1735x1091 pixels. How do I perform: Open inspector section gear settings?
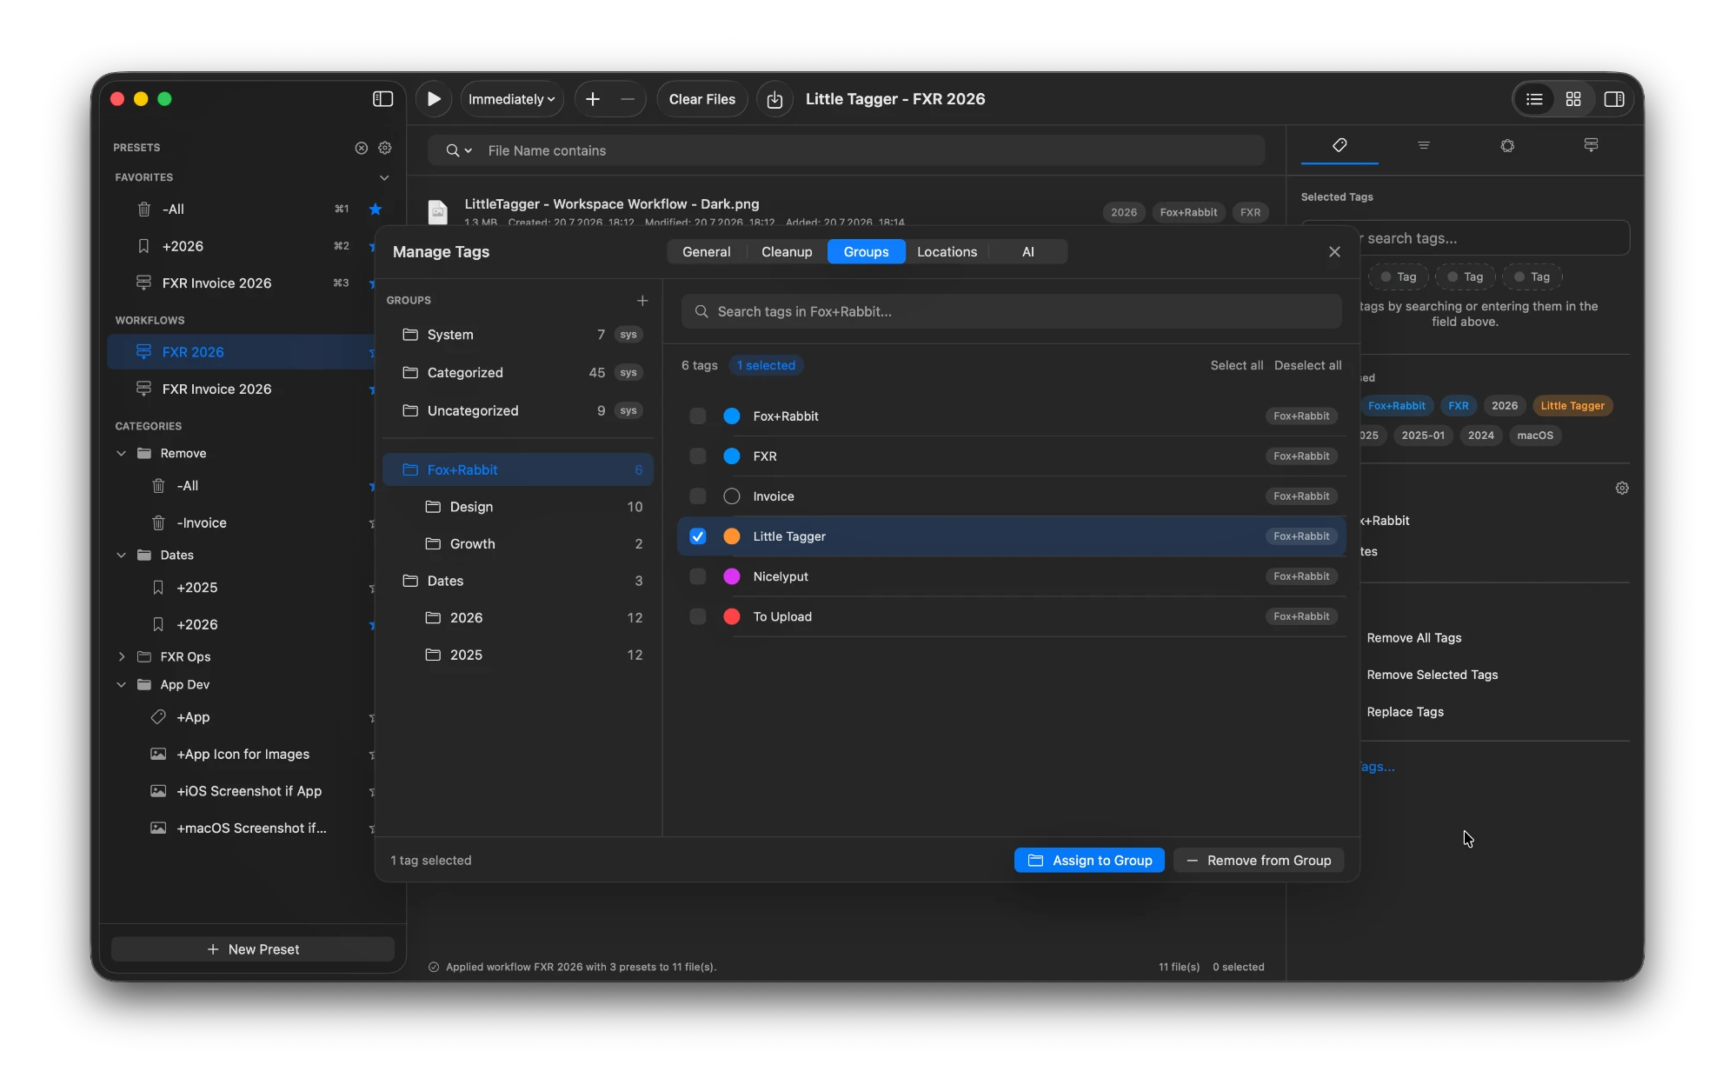tap(1622, 489)
